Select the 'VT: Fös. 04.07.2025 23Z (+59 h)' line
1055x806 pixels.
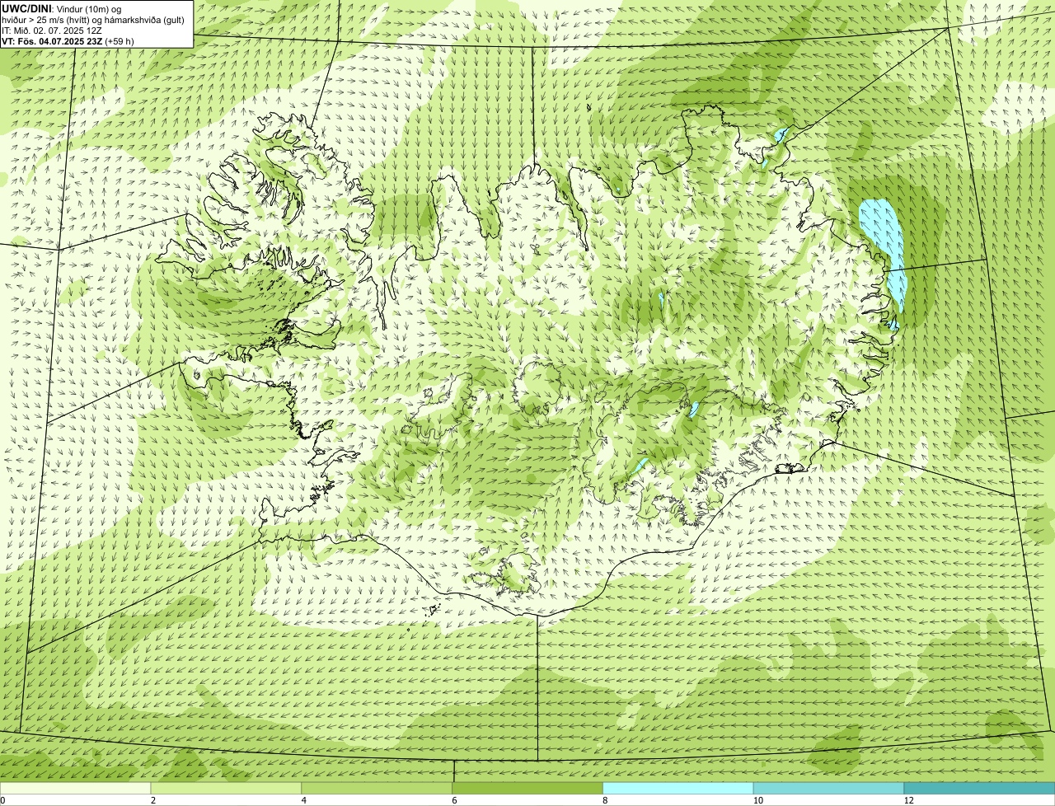pyautogui.click(x=68, y=40)
